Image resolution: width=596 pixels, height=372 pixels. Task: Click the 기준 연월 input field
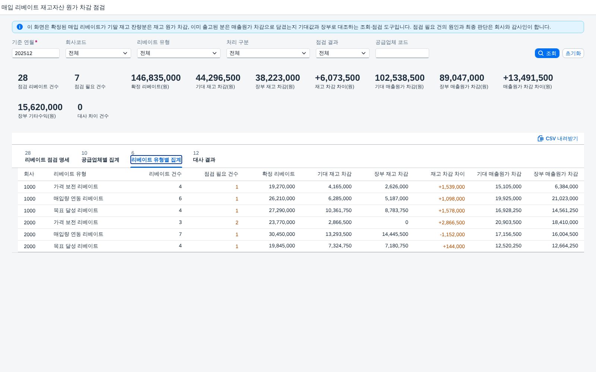pyautogui.click(x=36, y=53)
